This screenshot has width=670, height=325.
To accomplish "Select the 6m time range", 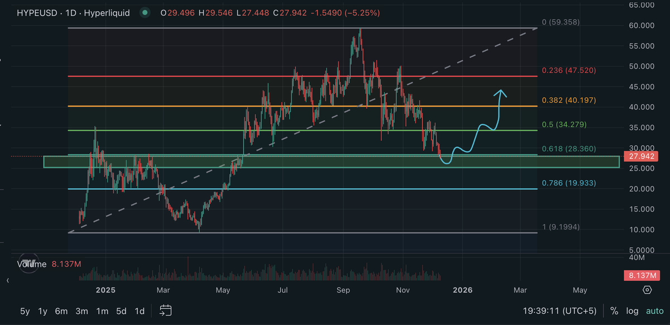I will point(62,311).
